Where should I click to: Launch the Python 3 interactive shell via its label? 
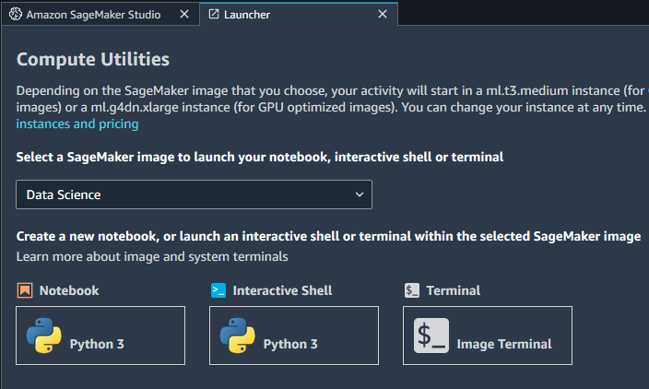[290, 344]
